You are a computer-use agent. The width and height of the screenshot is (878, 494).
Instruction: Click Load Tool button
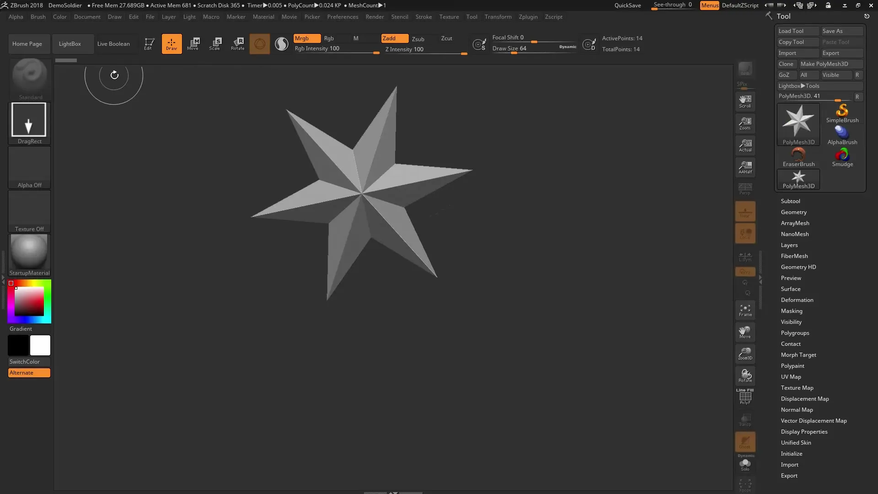798,31
